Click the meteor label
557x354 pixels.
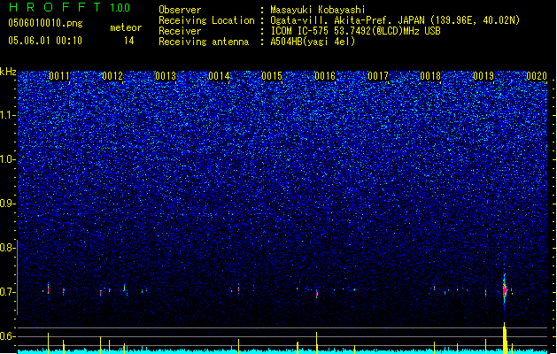[x=126, y=27]
